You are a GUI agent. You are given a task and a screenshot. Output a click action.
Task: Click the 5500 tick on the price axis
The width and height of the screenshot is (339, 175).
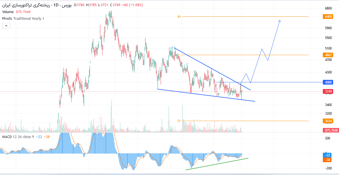pos(328,38)
